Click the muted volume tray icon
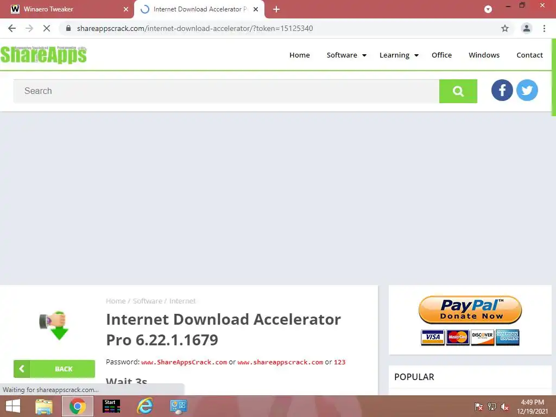 505,407
